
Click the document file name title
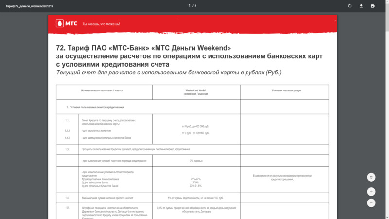click(29, 6)
